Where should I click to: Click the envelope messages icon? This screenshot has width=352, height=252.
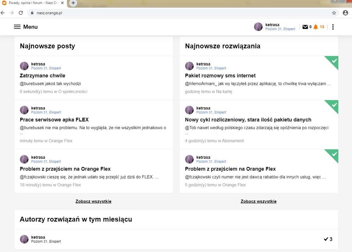pos(305,27)
